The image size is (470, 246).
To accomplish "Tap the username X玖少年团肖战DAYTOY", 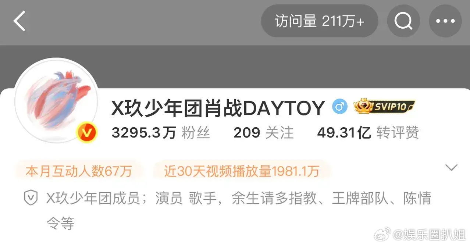I will pyautogui.click(x=218, y=108).
